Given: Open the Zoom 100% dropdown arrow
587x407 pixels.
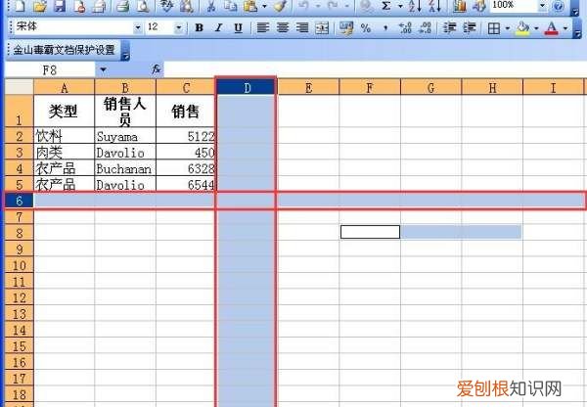Looking at the screenshot, I should click(x=542, y=5).
